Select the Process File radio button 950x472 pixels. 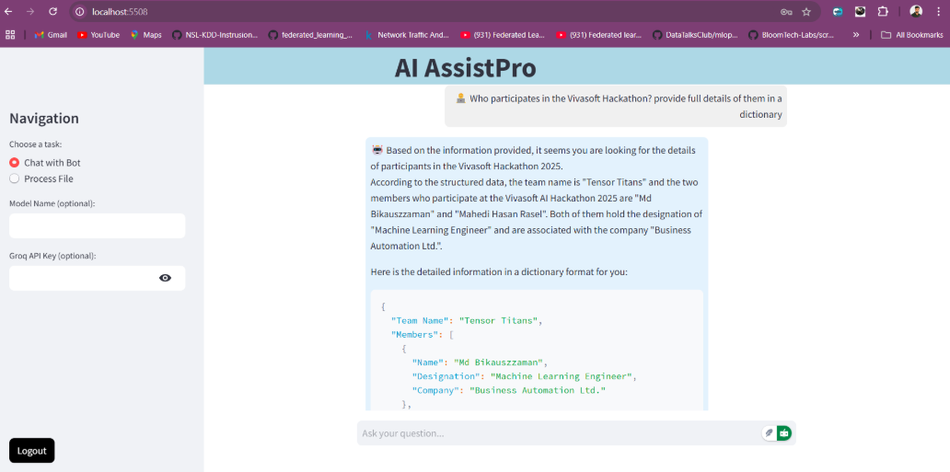15,178
